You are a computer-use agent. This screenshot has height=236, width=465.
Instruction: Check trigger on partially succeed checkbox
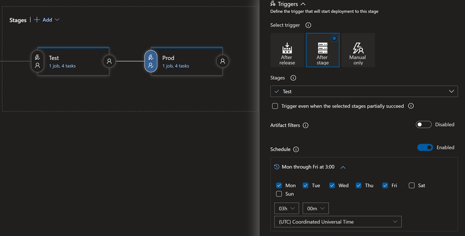point(275,106)
